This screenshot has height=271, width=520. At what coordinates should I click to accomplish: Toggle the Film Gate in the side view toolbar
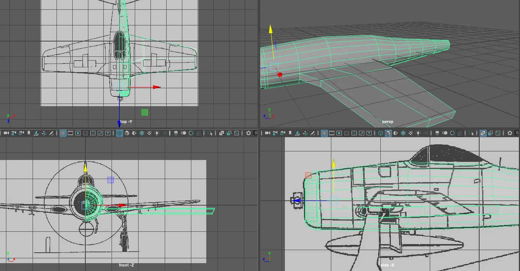click(332, 133)
